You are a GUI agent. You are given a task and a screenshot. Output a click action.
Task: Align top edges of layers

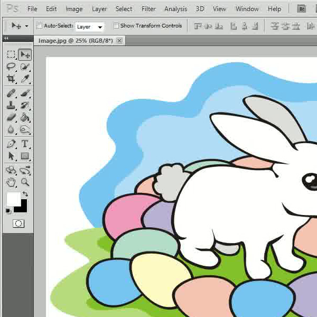[198, 26]
